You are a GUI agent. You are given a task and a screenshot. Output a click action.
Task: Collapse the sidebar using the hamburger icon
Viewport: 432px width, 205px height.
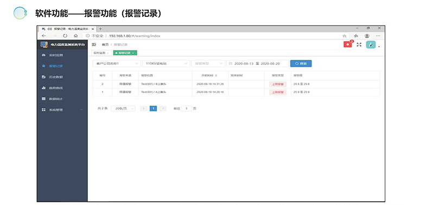(x=94, y=44)
